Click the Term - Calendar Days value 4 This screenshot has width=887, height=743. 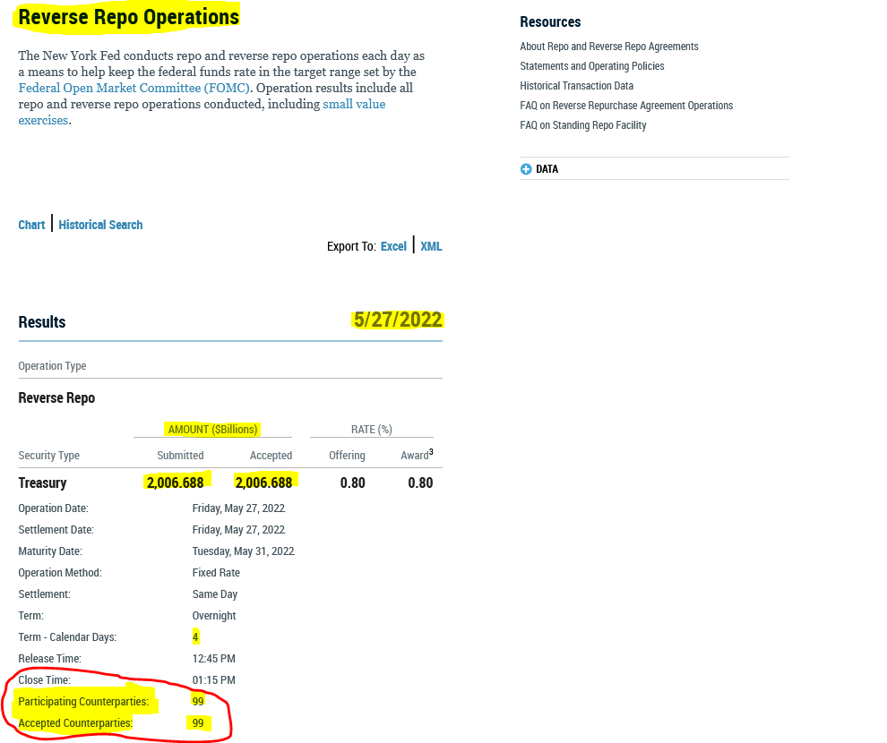point(195,637)
